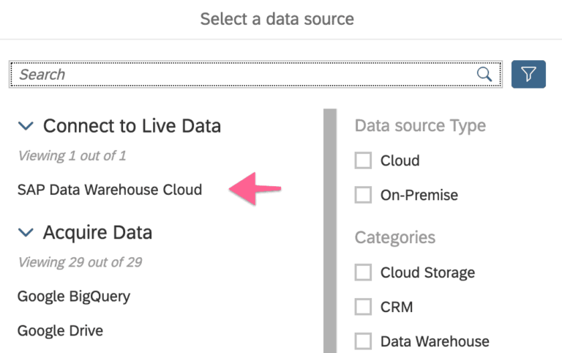Collapse the Connect to Live Data section

(x=26, y=126)
